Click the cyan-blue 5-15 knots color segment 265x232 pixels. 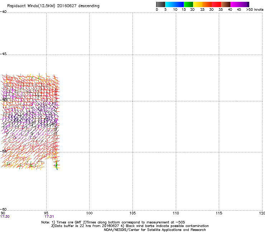click(x=174, y=4)
